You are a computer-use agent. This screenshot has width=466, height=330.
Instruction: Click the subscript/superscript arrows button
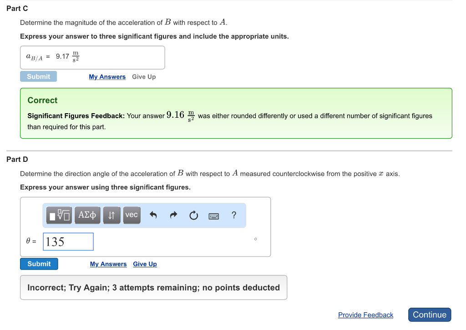click(x=111, y=215)
